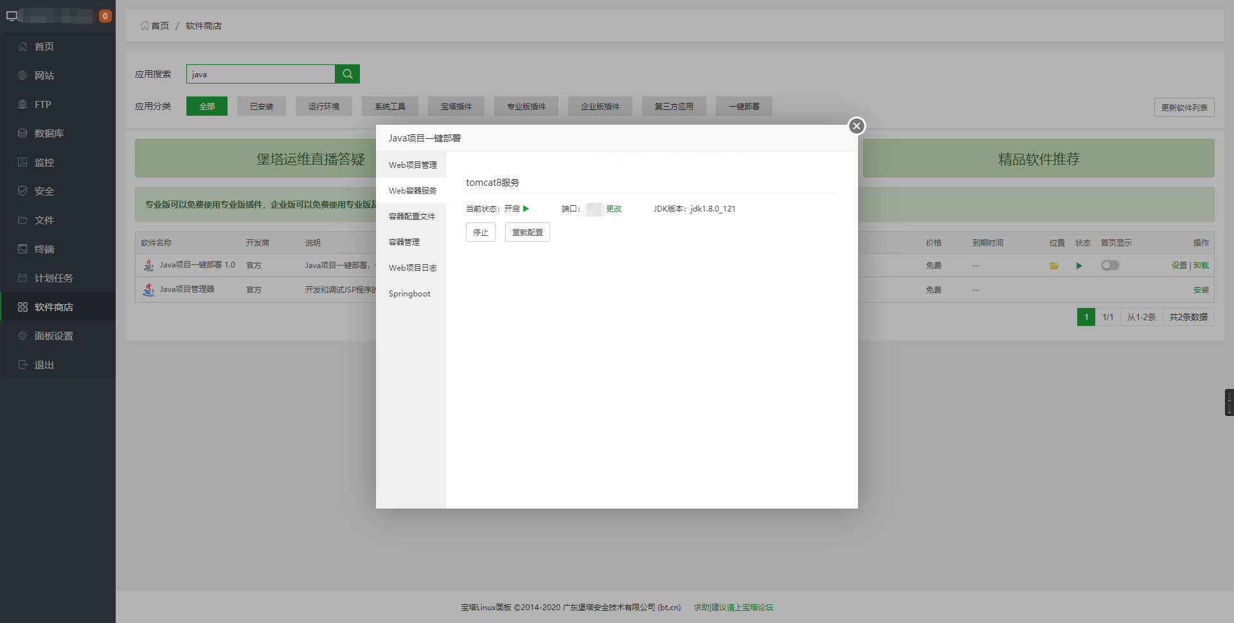Select the 全部 category filter

point(207,106)
